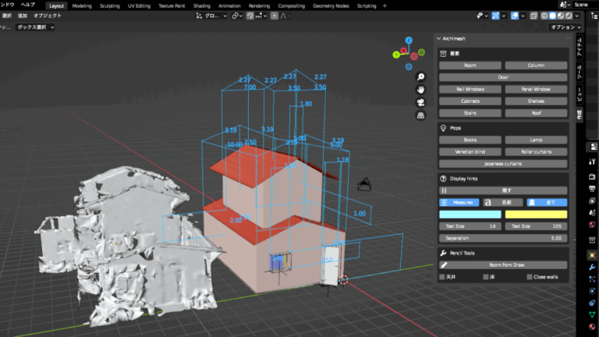Open the Object properties orange square tab
This screenshot has height=337, width=599.
[592, 255]
